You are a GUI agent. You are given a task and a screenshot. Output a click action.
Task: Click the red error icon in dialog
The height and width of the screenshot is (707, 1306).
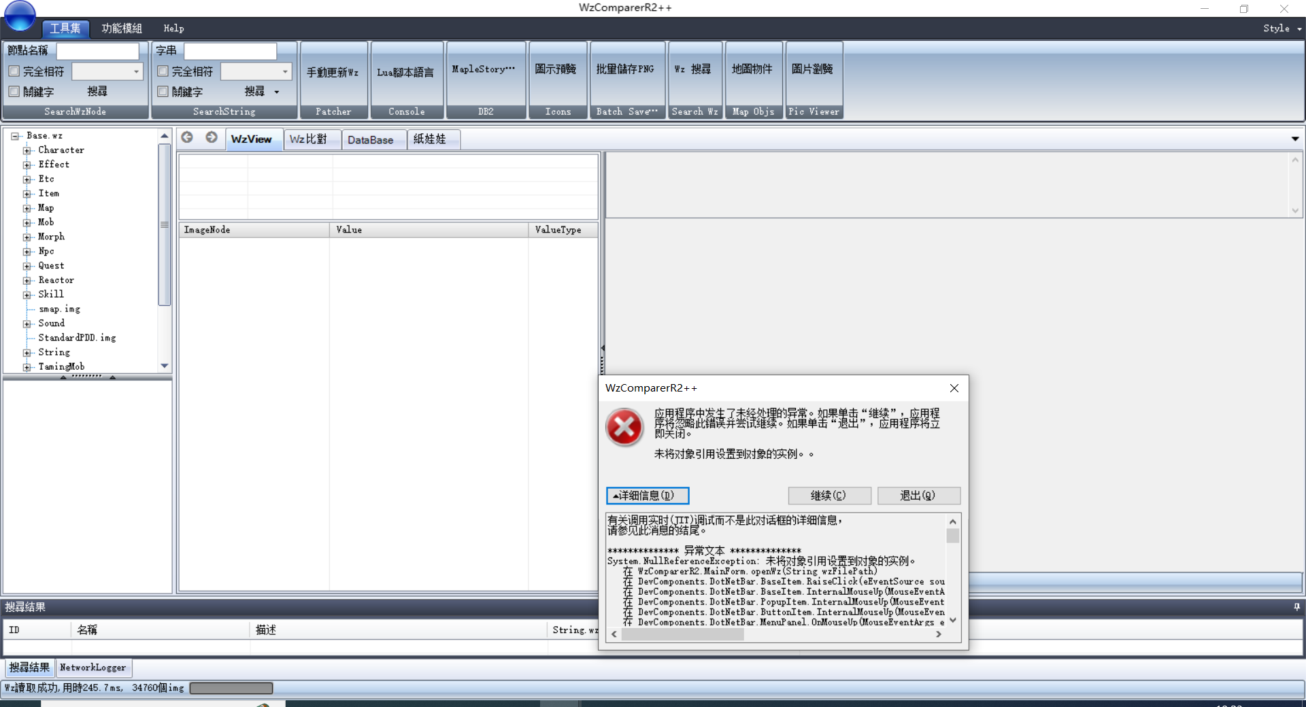(x=624, y=428)
